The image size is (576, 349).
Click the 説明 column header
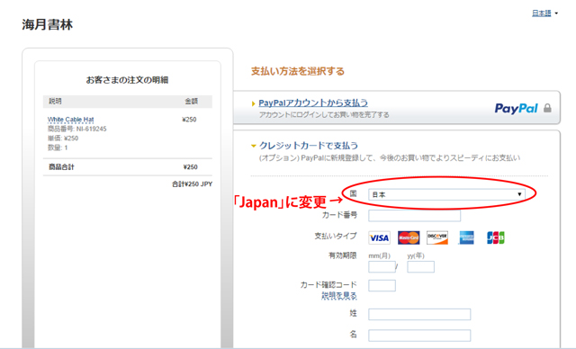pos(56,102)
